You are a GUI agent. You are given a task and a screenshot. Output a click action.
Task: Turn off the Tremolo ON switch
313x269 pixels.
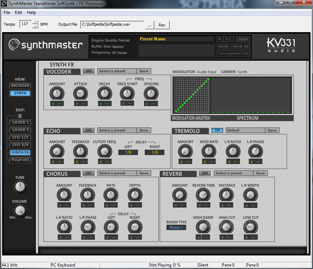(217, 130)
